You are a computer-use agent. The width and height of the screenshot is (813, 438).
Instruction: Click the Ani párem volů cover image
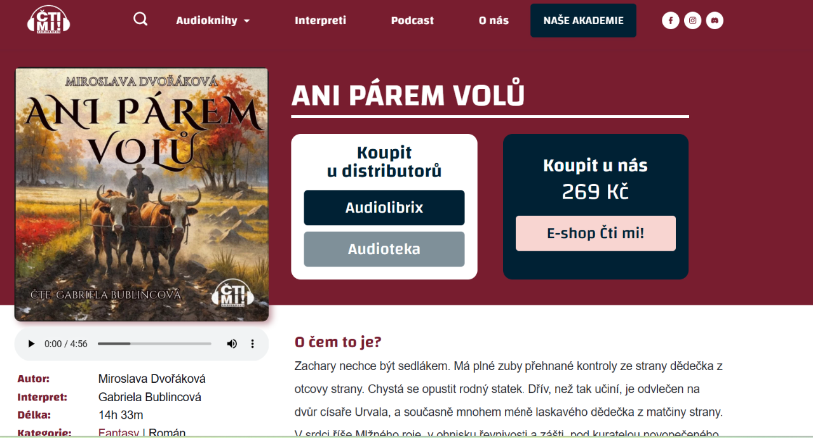pyautogui.click(x=142, y=195)
